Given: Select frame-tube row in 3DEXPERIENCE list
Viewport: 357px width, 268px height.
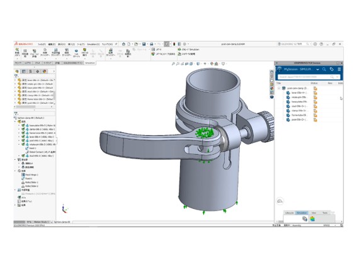Looking at the screenshot, I should coord(297,115).
